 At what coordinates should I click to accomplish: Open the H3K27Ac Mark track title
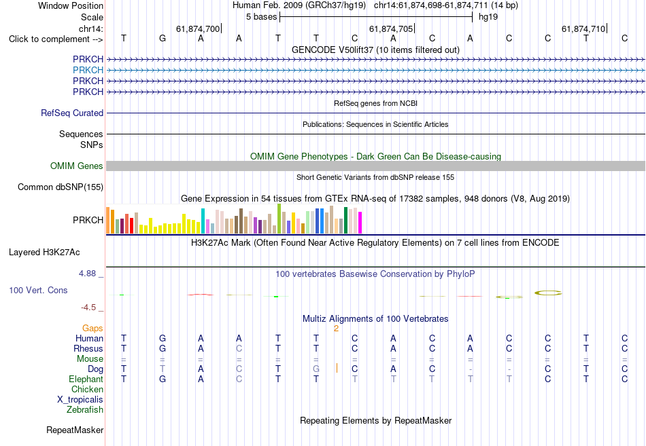[375, 243]
